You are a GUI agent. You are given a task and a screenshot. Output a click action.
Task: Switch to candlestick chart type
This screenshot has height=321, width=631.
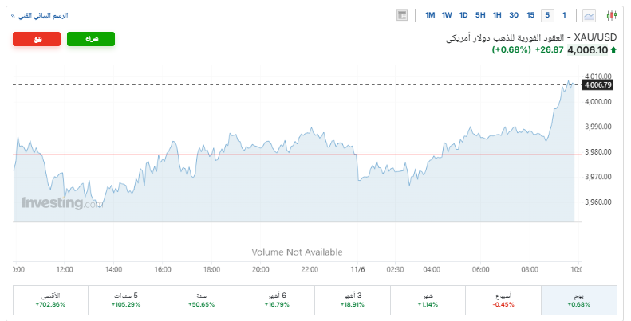click(612, 15)
